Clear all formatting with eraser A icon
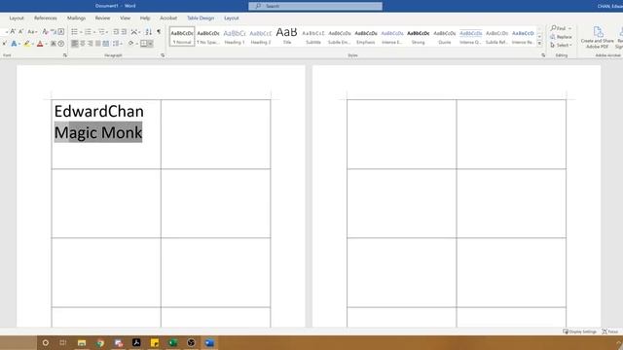 point(45,32)
